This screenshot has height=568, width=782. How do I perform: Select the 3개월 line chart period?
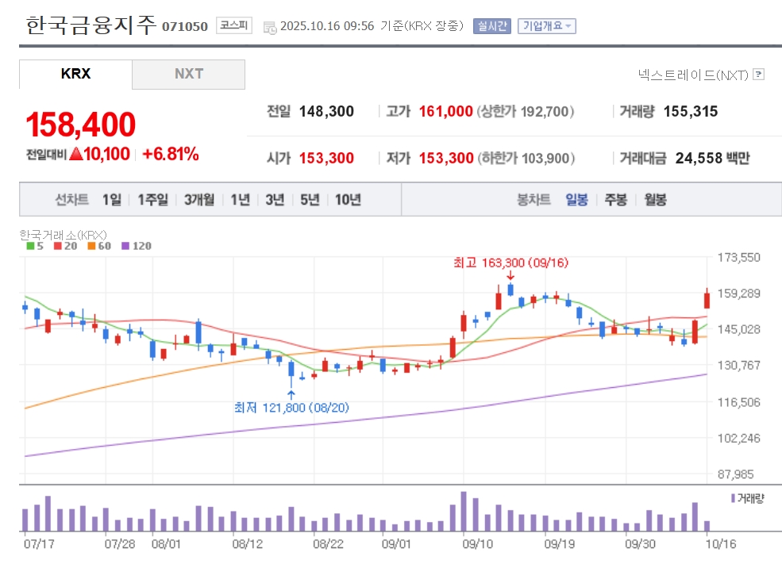click(x=199, y=200)
